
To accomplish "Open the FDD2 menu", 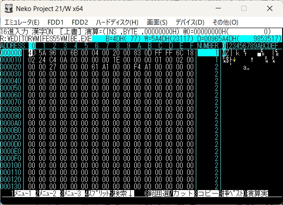I will pos(80,22).
